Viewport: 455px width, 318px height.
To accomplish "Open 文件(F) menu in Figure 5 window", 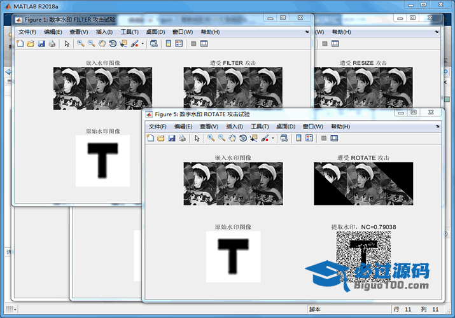I will (159, 127).
